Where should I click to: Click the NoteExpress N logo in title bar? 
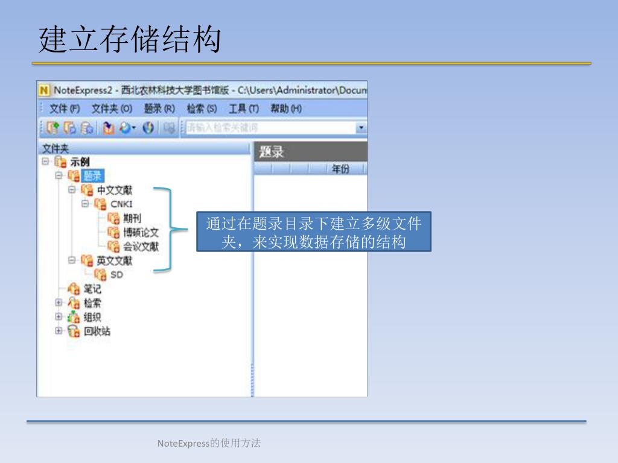(x=44, y=90)
